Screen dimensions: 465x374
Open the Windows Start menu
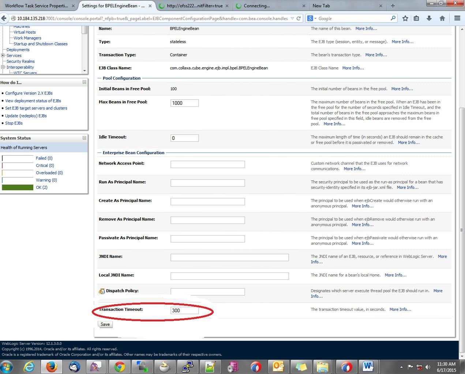click(7, 366)
